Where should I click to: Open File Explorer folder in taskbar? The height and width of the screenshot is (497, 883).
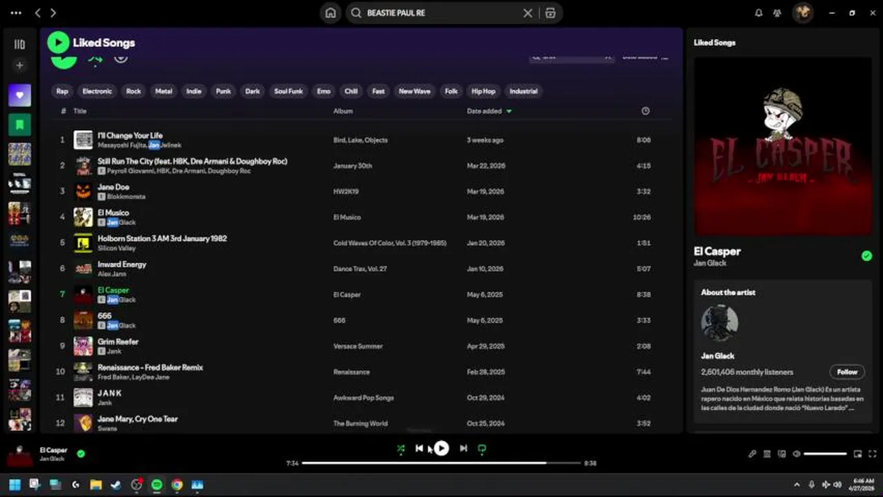coord(96,485)
